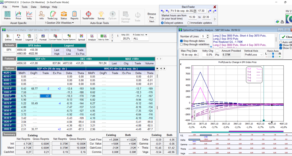Image resolution: width=292 pixels, height=156 pixels.
Task: Open the Price chart tool
Action: pos(18,15)
